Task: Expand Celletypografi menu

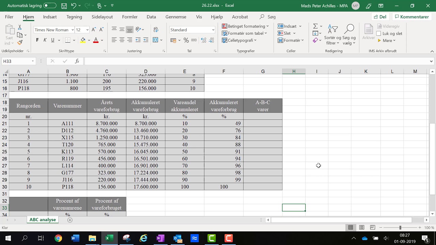Action: [239, 40]
